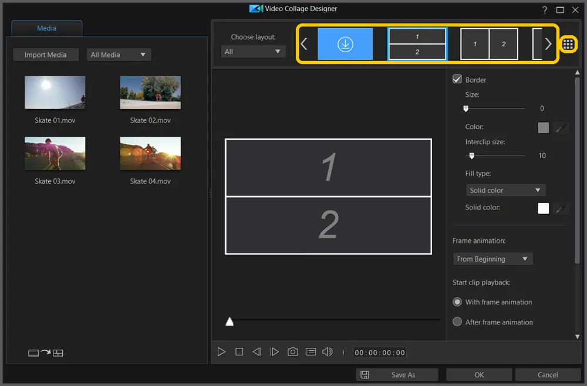Screen dimensions: 587x386
Task: Click the border Size value 0
Action: (542, 109)
